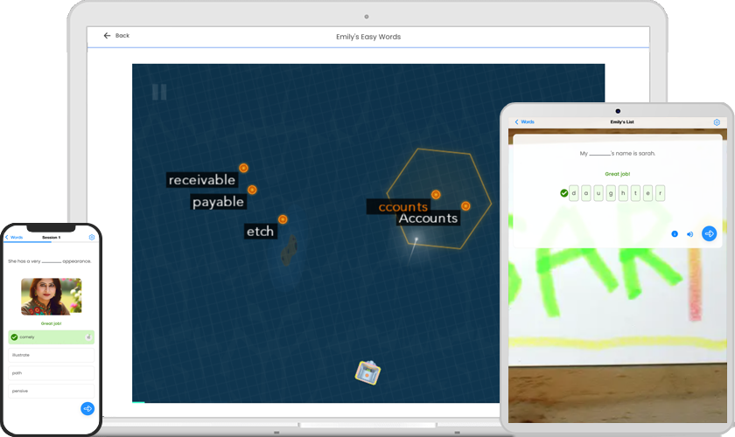Select the 'comely' answer on phone
The height and width of the screenshot is (437, 735).
pyautogui.click(x=51, y=337)
